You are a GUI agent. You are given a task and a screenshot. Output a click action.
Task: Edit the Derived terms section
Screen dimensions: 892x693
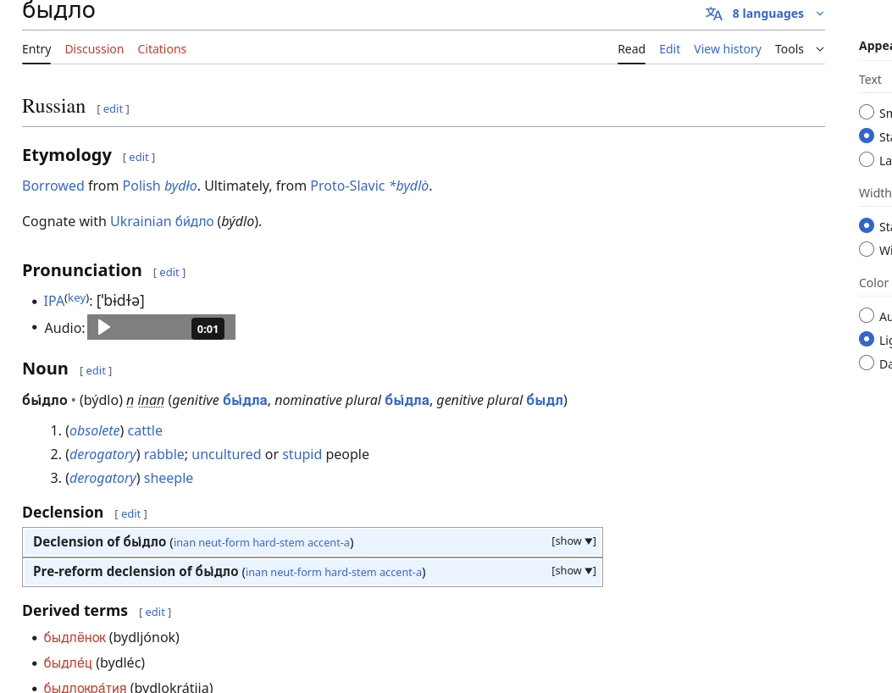pos(155,613)
